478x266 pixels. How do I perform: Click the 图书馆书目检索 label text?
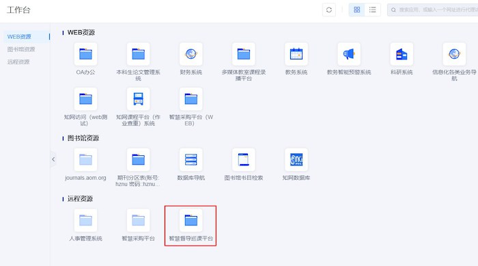click(x=244, y=178)
